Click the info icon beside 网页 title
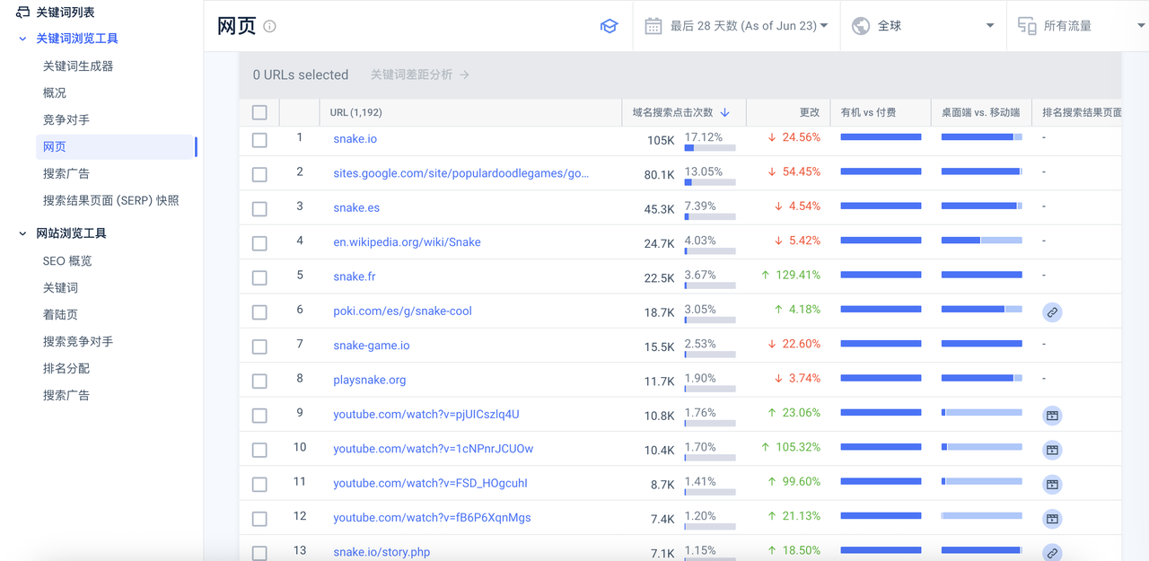The height and width of the screenshot is (561, 1149). tap(269, 26)
